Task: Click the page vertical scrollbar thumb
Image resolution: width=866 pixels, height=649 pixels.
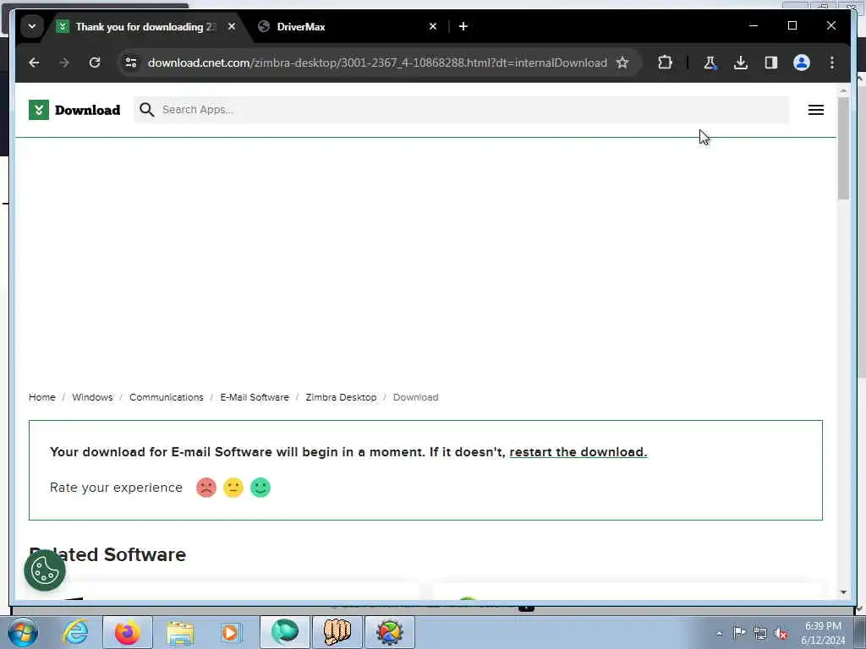Action: [843, 148]
